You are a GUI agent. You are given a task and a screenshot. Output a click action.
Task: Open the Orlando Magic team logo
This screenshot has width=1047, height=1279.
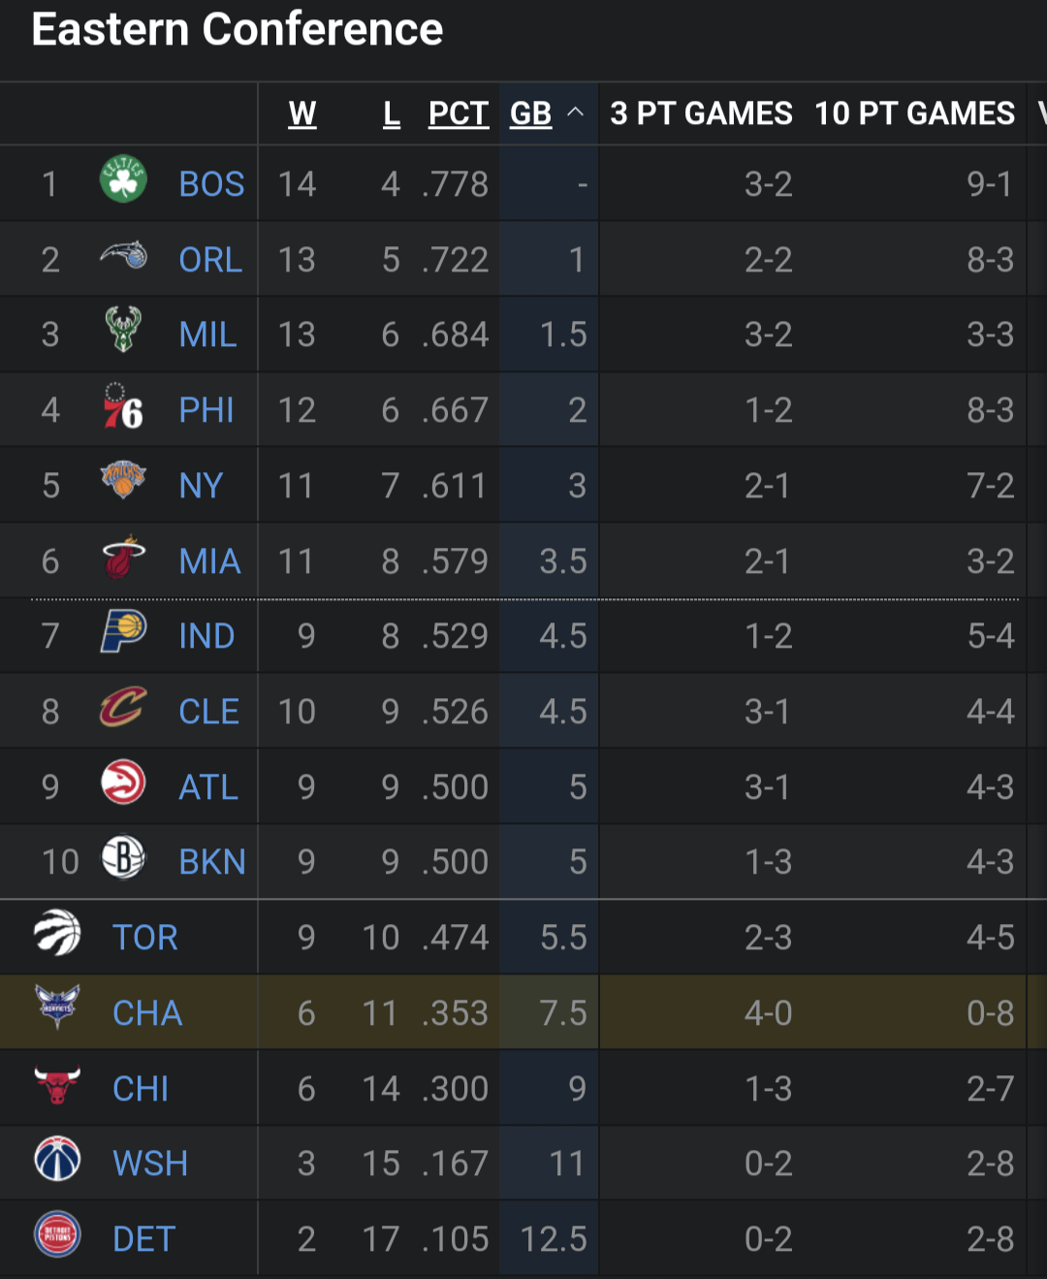(x=123, y=255)
